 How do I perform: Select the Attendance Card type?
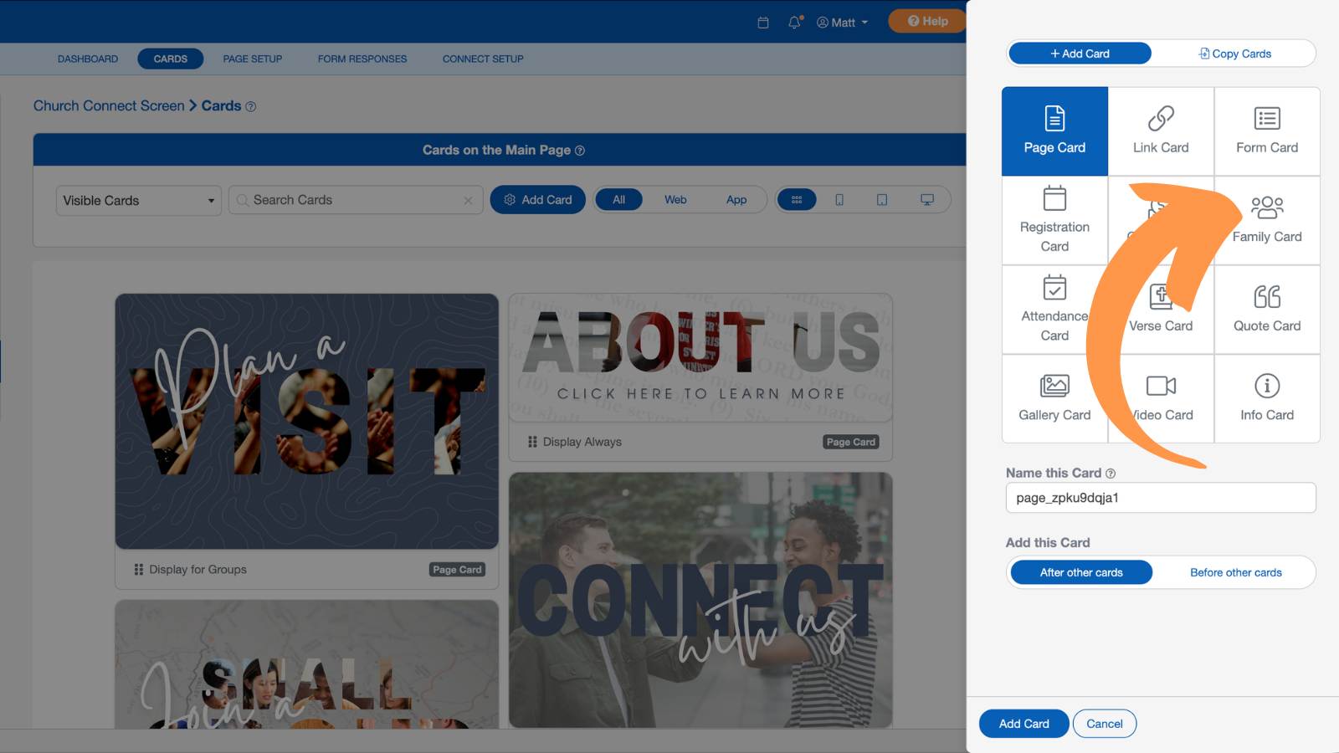(x=1054, y=310)
